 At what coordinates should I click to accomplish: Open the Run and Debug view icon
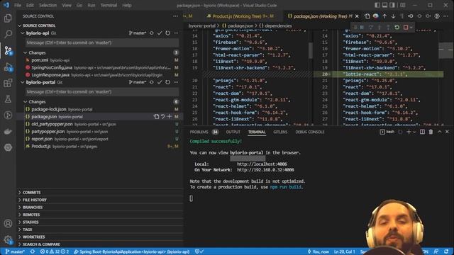tap(8, 67)
